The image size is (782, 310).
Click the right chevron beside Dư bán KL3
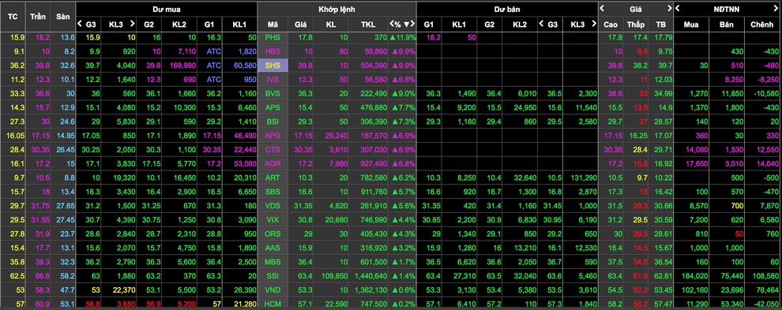593,24
